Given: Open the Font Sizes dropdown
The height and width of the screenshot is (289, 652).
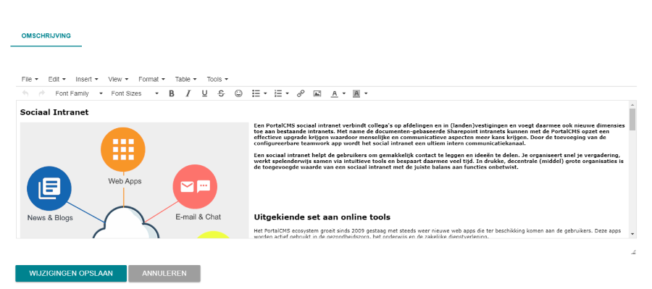Looking at the screenshot, I should click(x=135, y=93).
